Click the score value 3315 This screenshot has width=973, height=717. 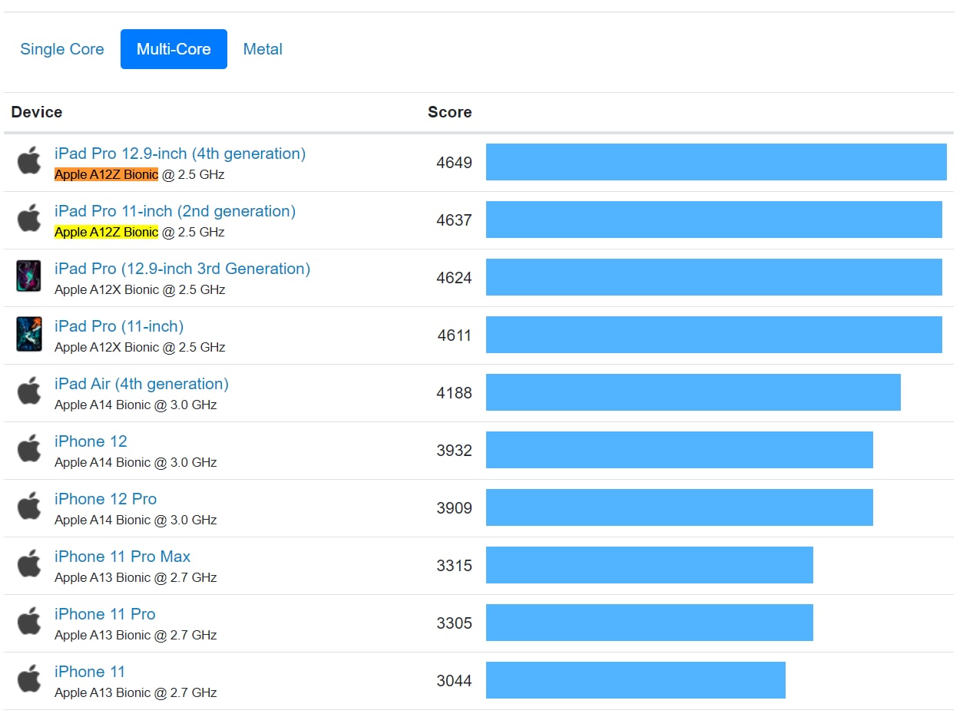(454, 565)
